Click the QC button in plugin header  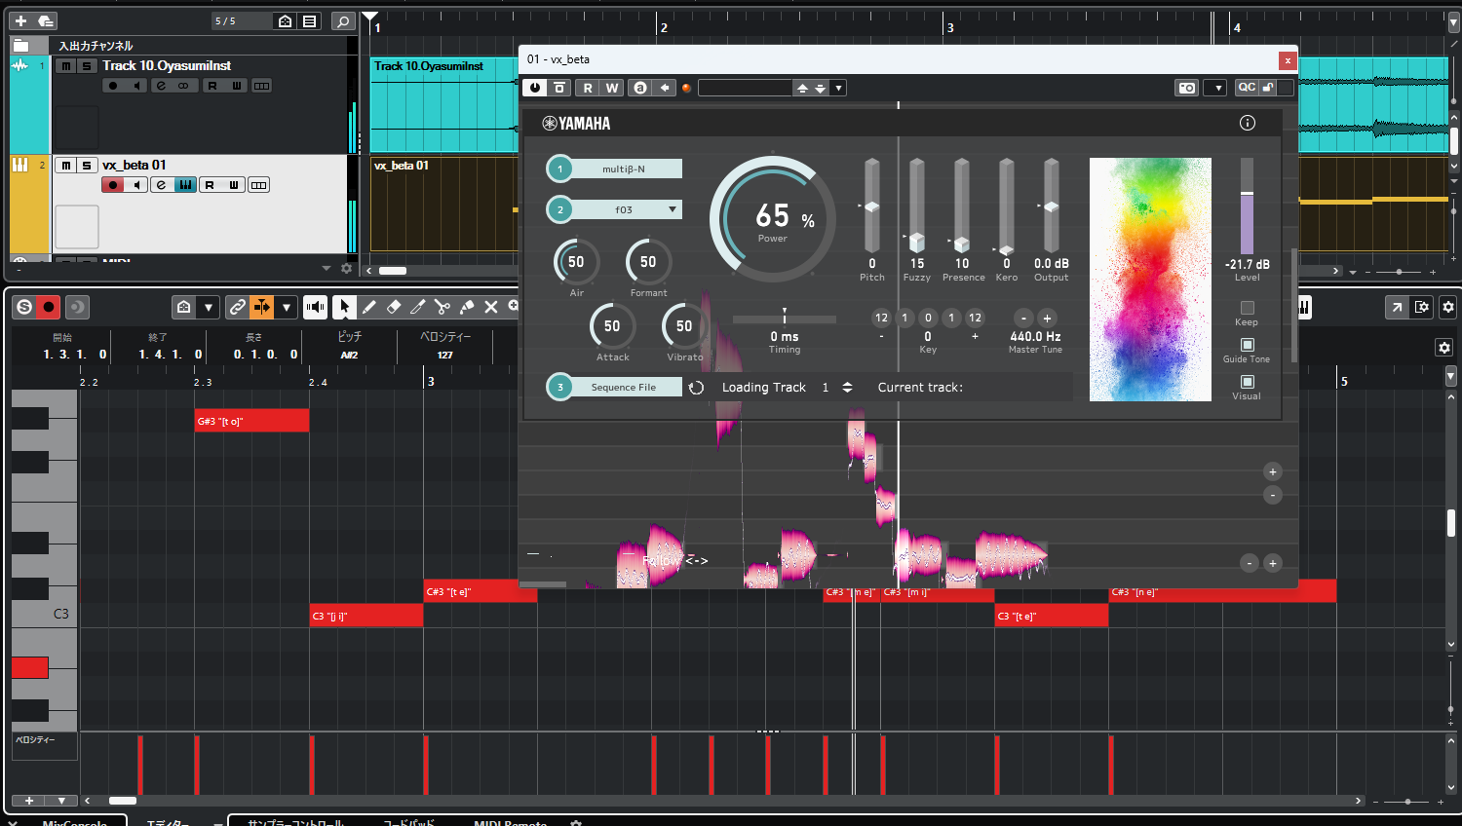point(1247,88)
